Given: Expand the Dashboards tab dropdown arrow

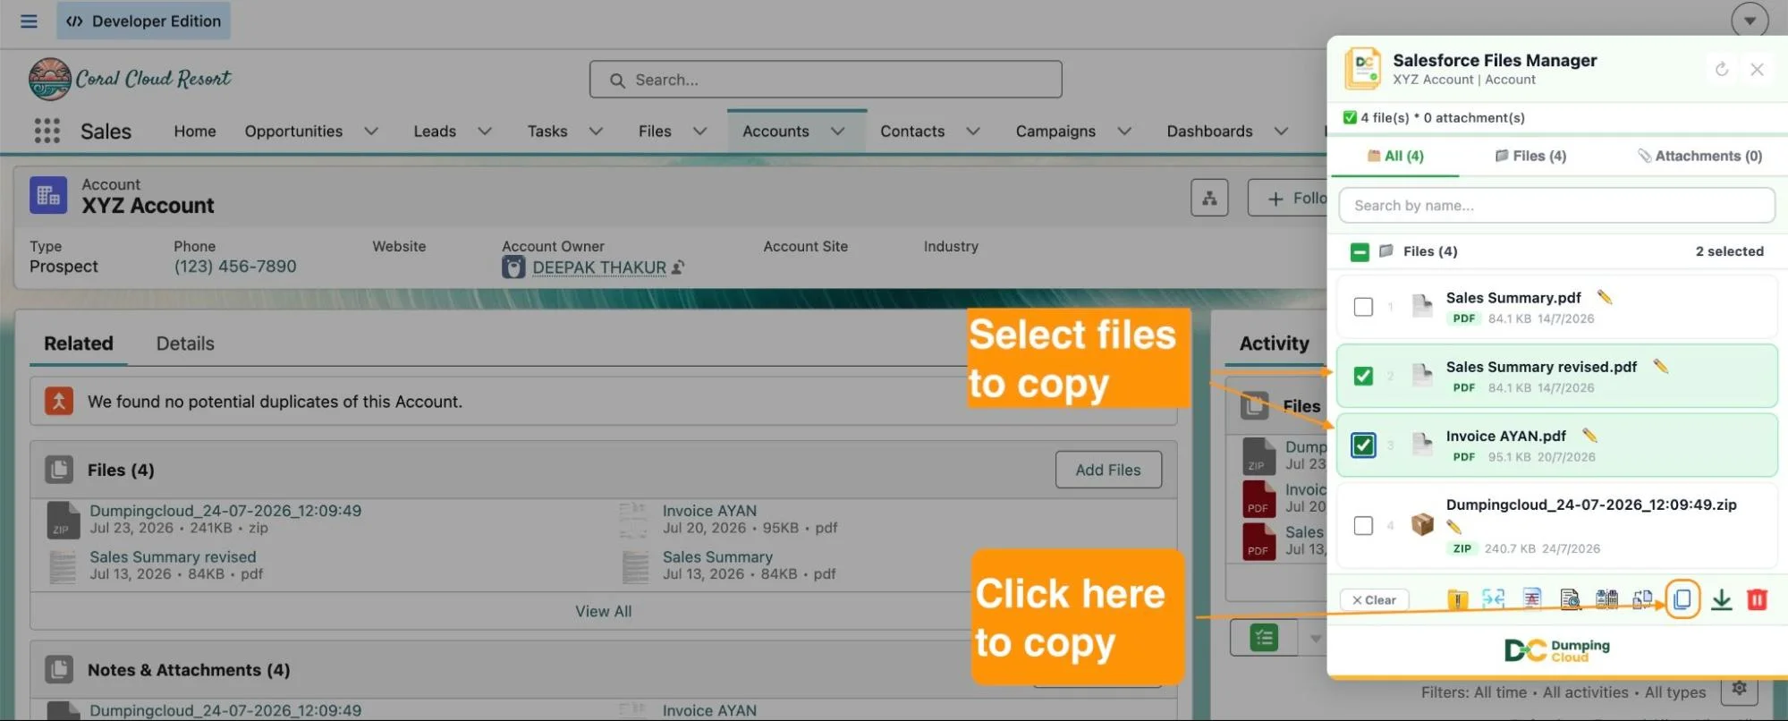Looking at the screenshot, I should [1281, 131].
